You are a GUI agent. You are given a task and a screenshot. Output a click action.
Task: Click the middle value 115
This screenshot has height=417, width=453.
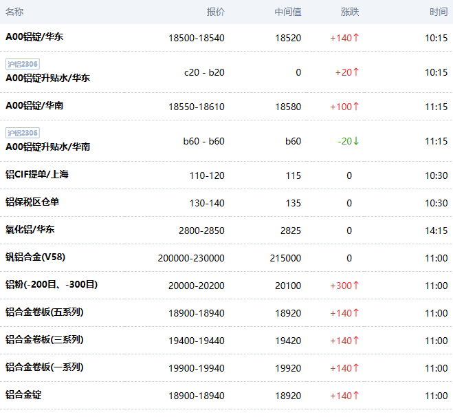[x=294, y=175]
